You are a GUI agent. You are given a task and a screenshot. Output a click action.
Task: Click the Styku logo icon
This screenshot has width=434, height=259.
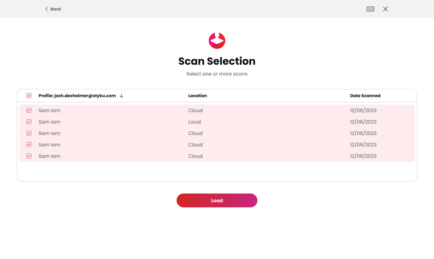(217, 41)
